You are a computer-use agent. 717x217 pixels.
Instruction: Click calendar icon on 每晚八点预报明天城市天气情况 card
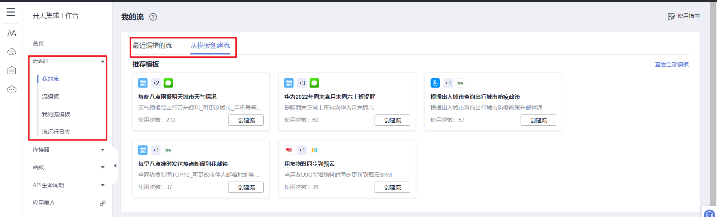click(143, 83)
